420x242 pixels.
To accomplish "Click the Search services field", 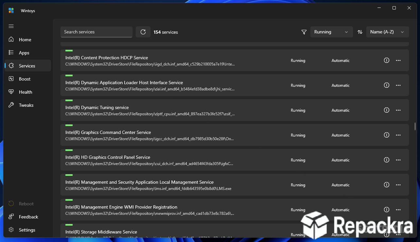I will click(96, 32).
